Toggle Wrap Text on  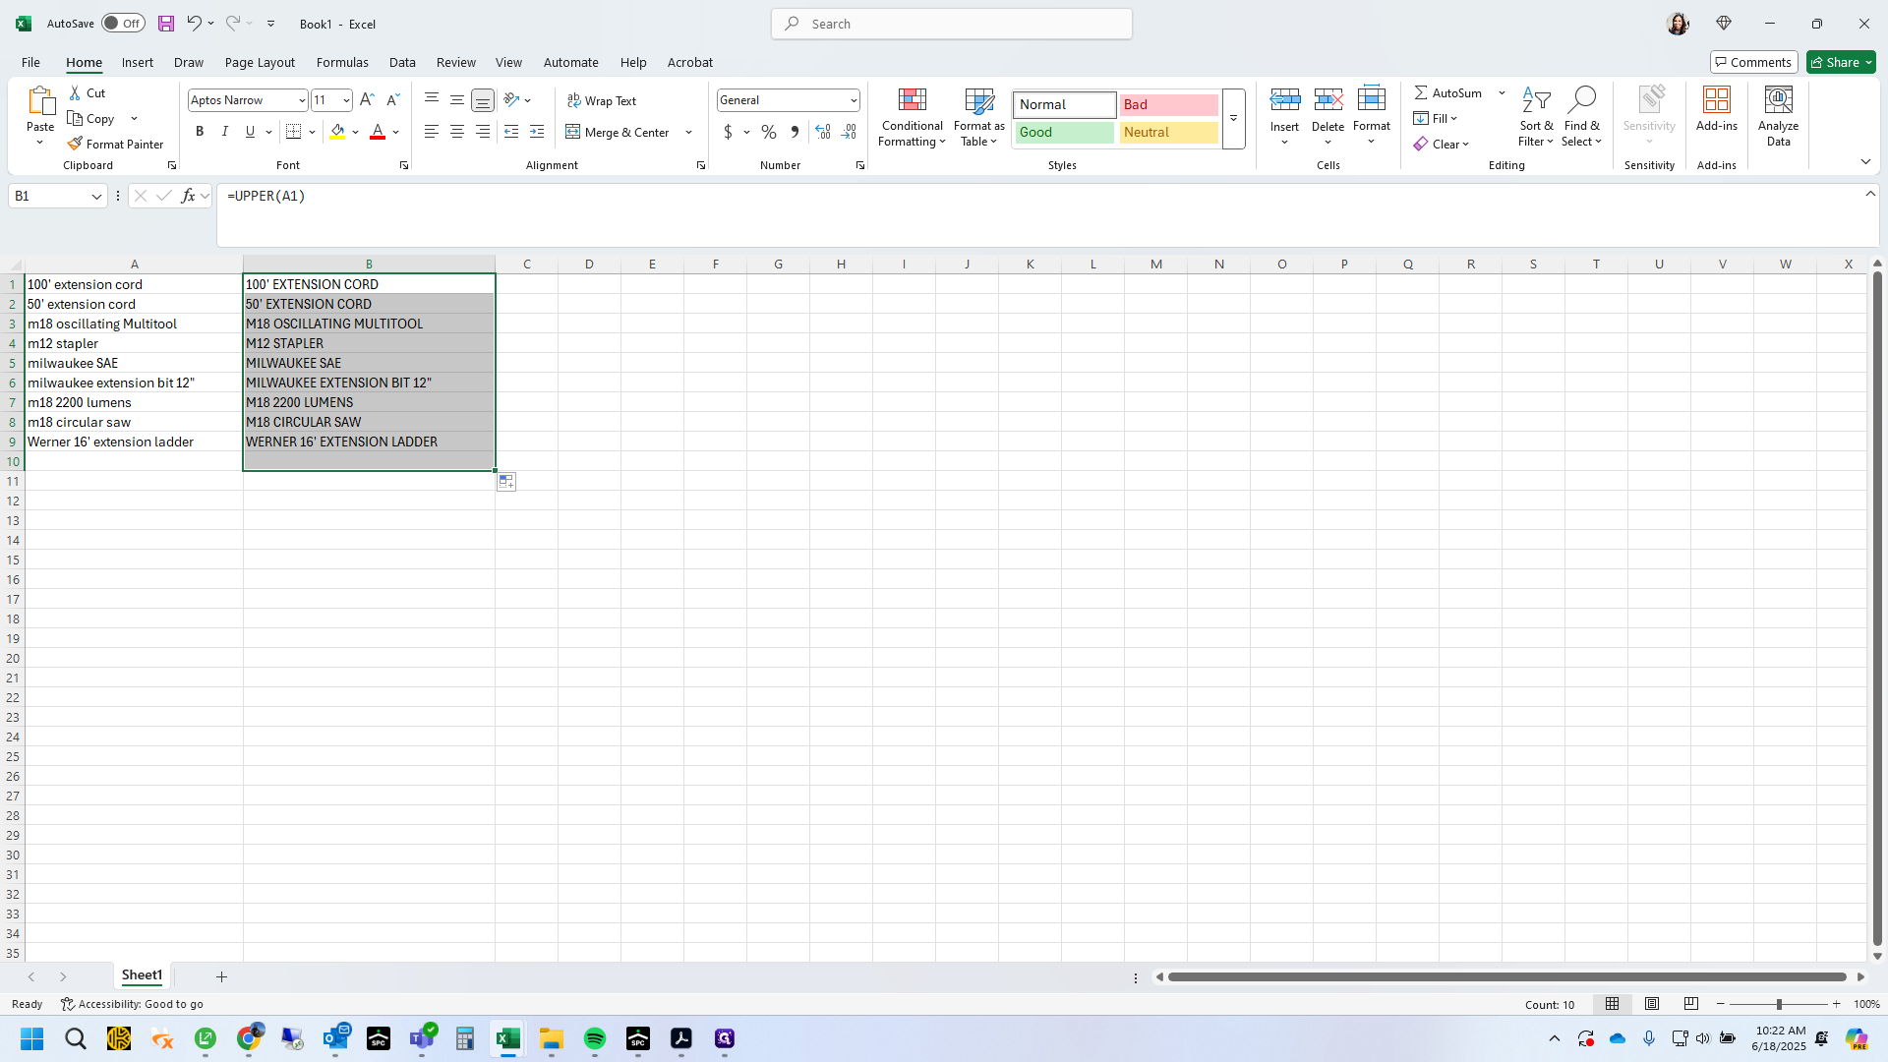(x=602, y=100)
